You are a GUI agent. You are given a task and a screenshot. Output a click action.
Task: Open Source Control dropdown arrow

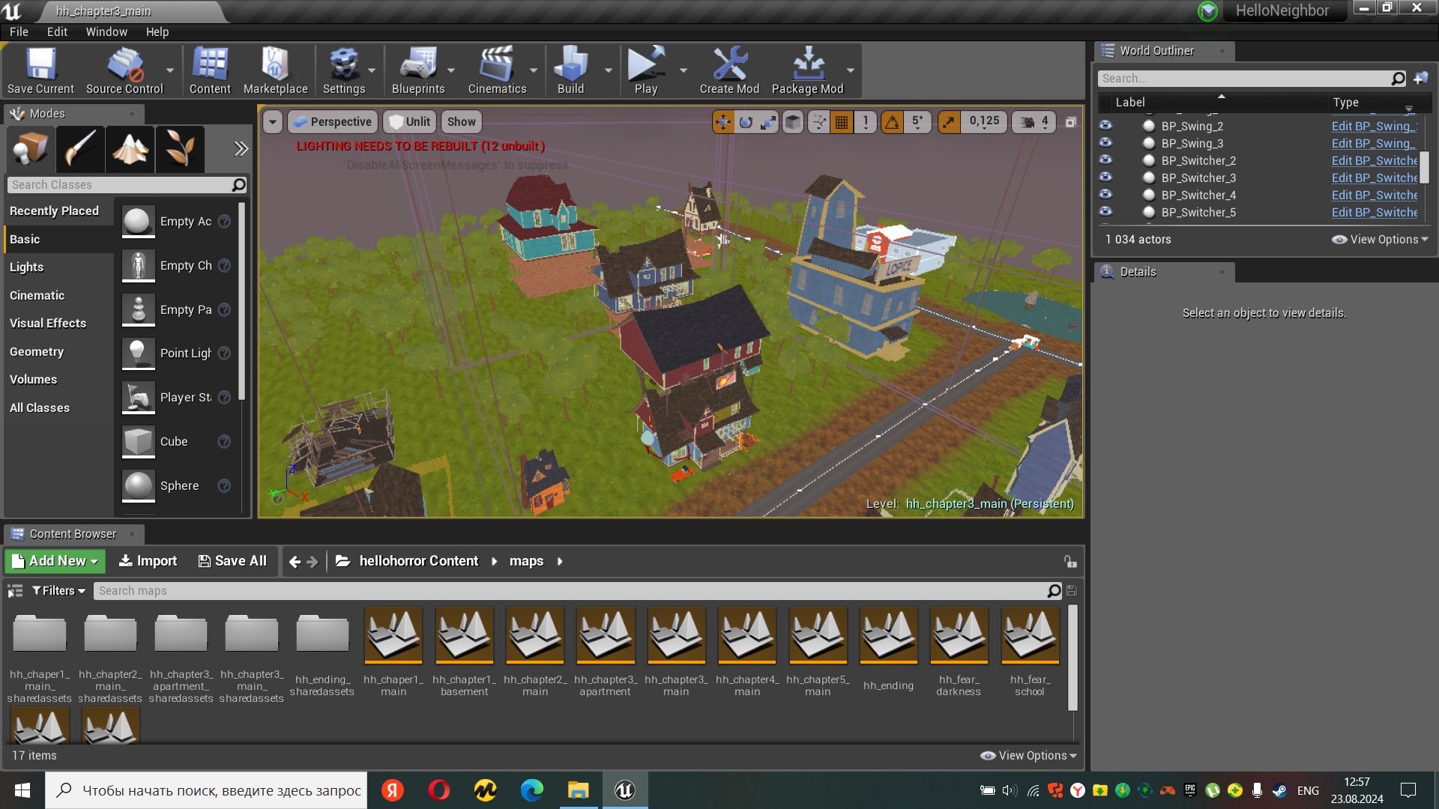(170, 70)
